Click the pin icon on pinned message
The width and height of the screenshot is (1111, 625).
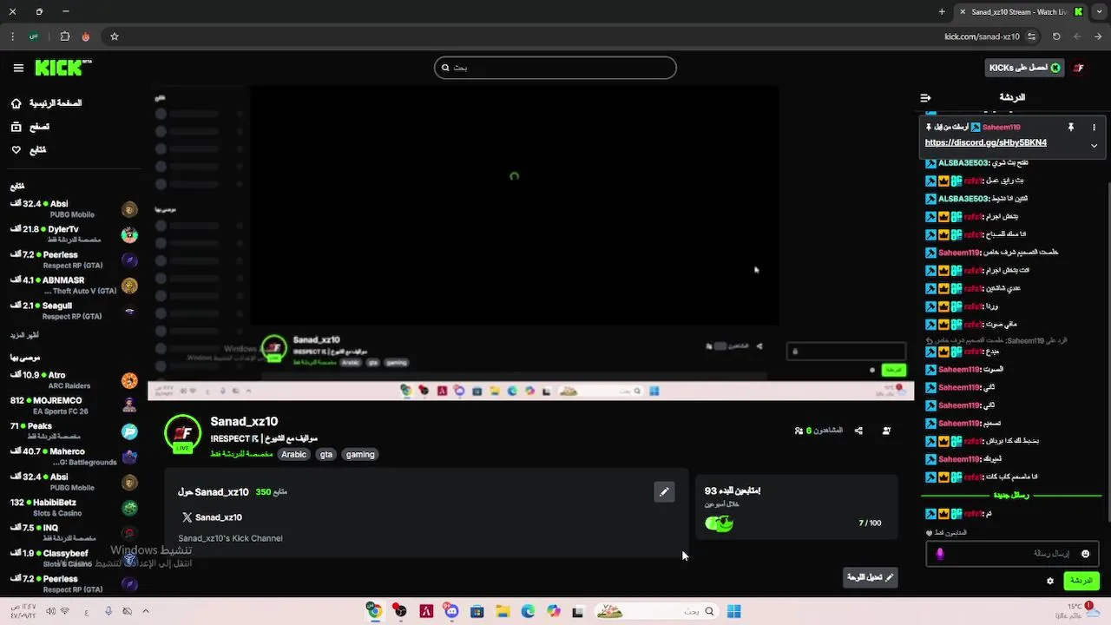click(x=1071, y=127)
